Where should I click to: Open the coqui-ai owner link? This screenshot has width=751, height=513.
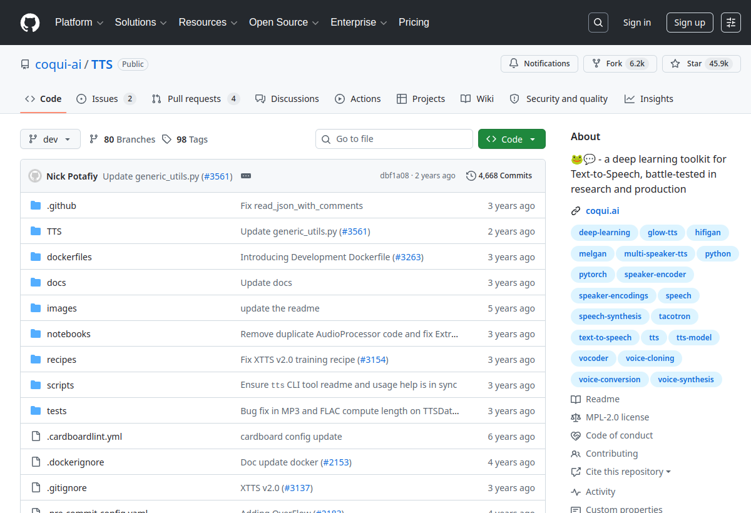(58, 64)
